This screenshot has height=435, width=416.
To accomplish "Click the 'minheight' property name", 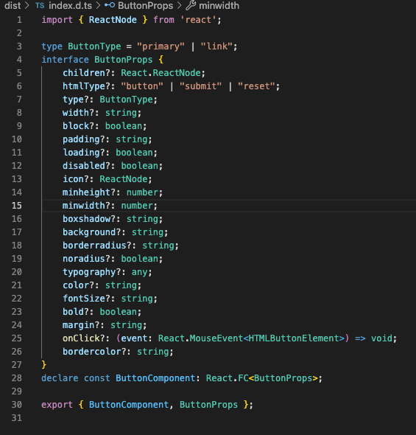I will [86, 192].
